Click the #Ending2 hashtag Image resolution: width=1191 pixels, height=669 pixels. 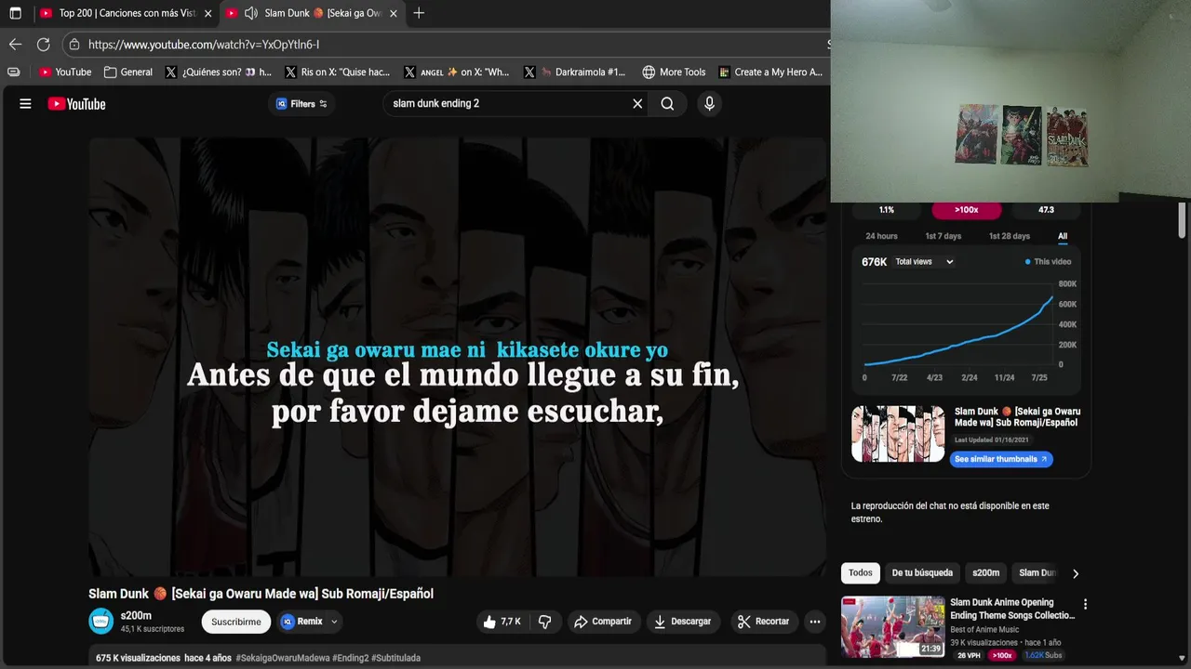pyautogui.click(x=351, y=658)
